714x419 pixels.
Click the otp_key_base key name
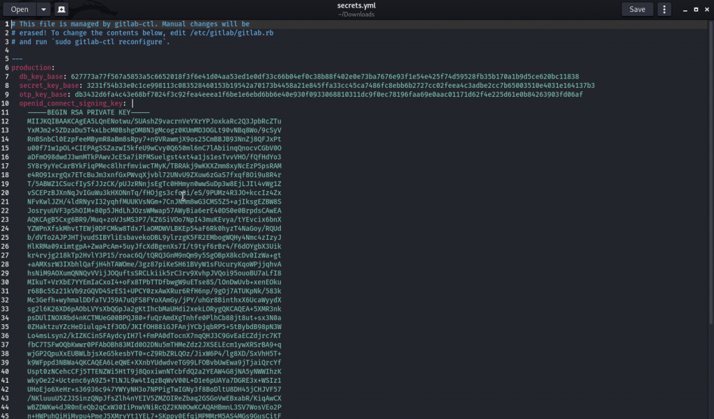[45, 94]
